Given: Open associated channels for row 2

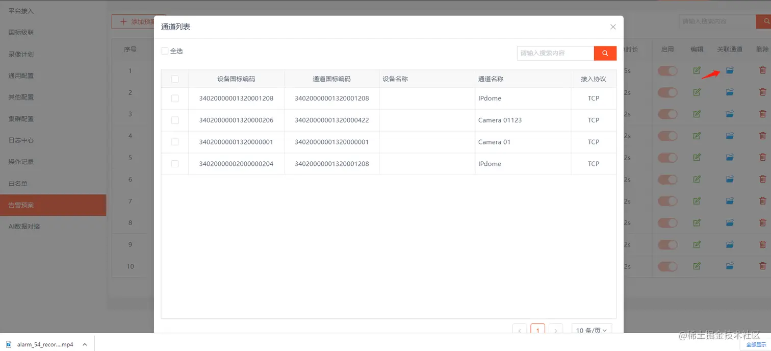Looking at the screenshot, I should click(730, 92).
